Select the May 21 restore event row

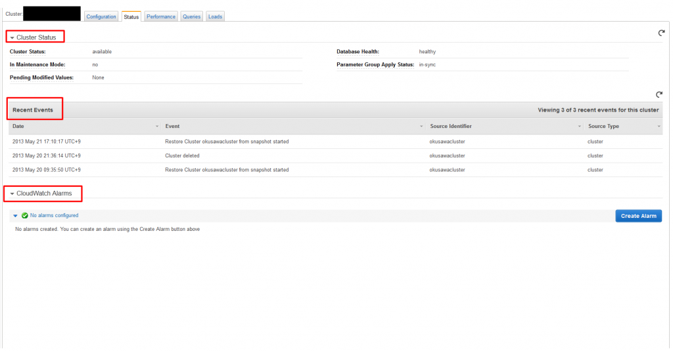pyautogui.click(x=336, y=142)
